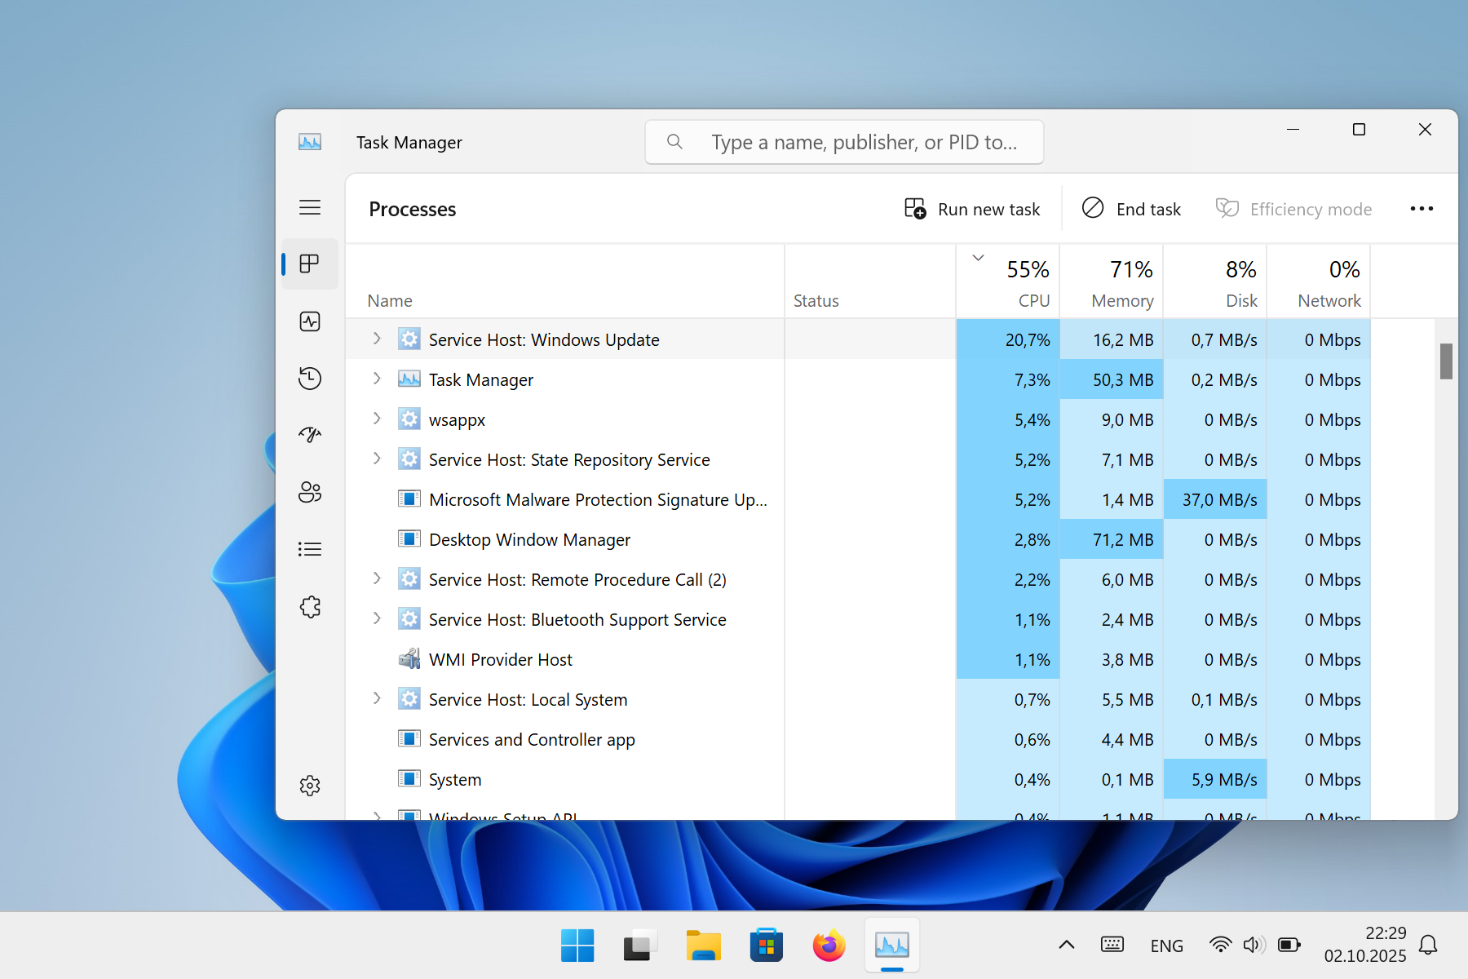Screen dimensions: 1468x979
Task: Sort processes by the CPU column
Action: (x=1008, y=281)
